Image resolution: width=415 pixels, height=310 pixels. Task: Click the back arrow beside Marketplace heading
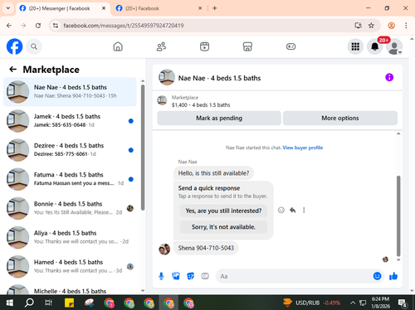[x=13, y=70]
